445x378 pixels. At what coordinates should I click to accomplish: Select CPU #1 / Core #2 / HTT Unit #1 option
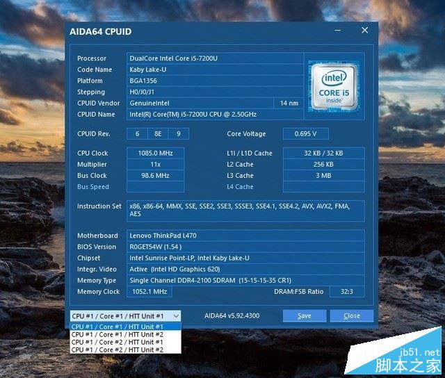(x=125, y=343)
